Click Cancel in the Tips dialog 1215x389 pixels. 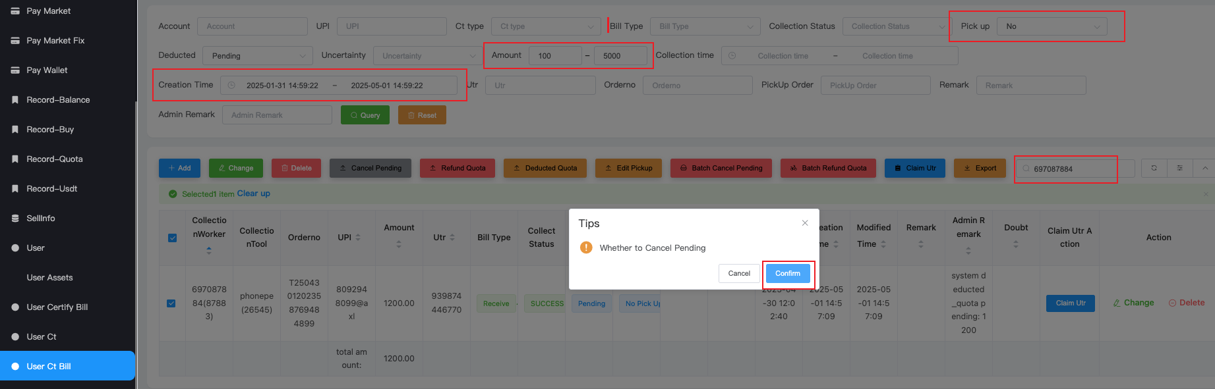738,273
